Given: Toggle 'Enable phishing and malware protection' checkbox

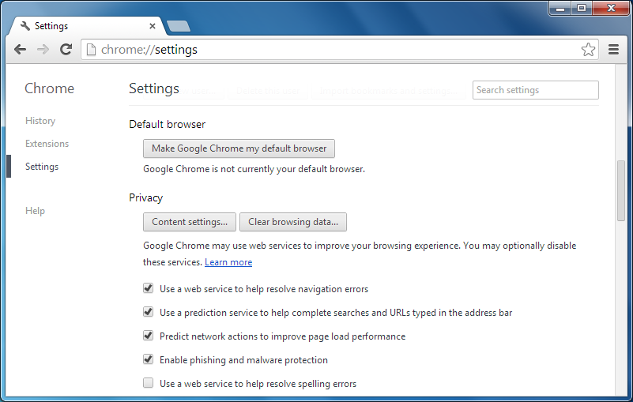Looking at the screenshot, I should click(148, 359).
